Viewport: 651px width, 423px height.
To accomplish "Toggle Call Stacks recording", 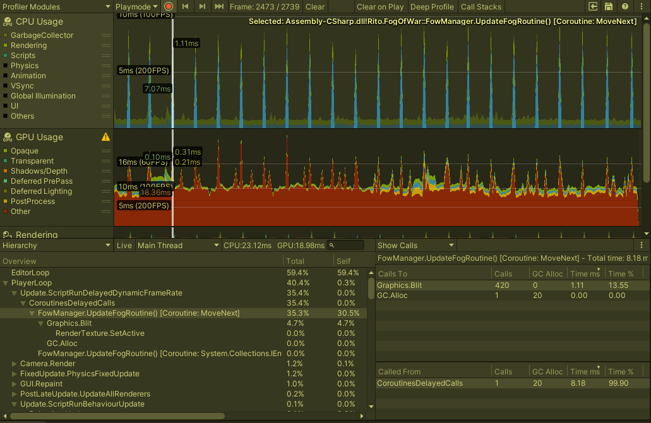I will click(x=481, y=7).
